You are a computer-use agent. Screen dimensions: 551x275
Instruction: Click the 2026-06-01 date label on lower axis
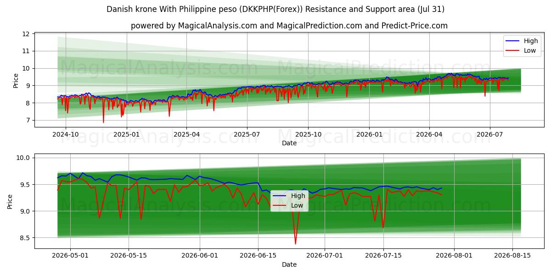click(x=200, y=256)
